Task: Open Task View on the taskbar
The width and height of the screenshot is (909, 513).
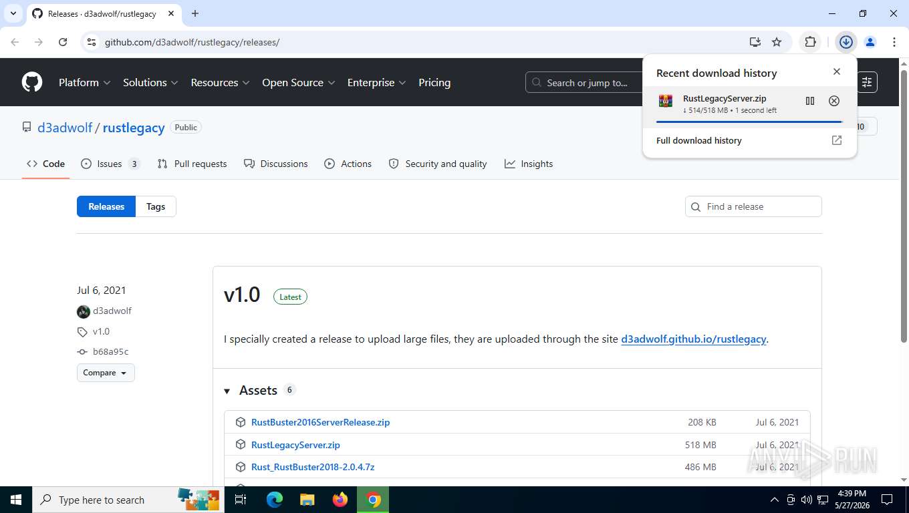Action: coord(241,500)
